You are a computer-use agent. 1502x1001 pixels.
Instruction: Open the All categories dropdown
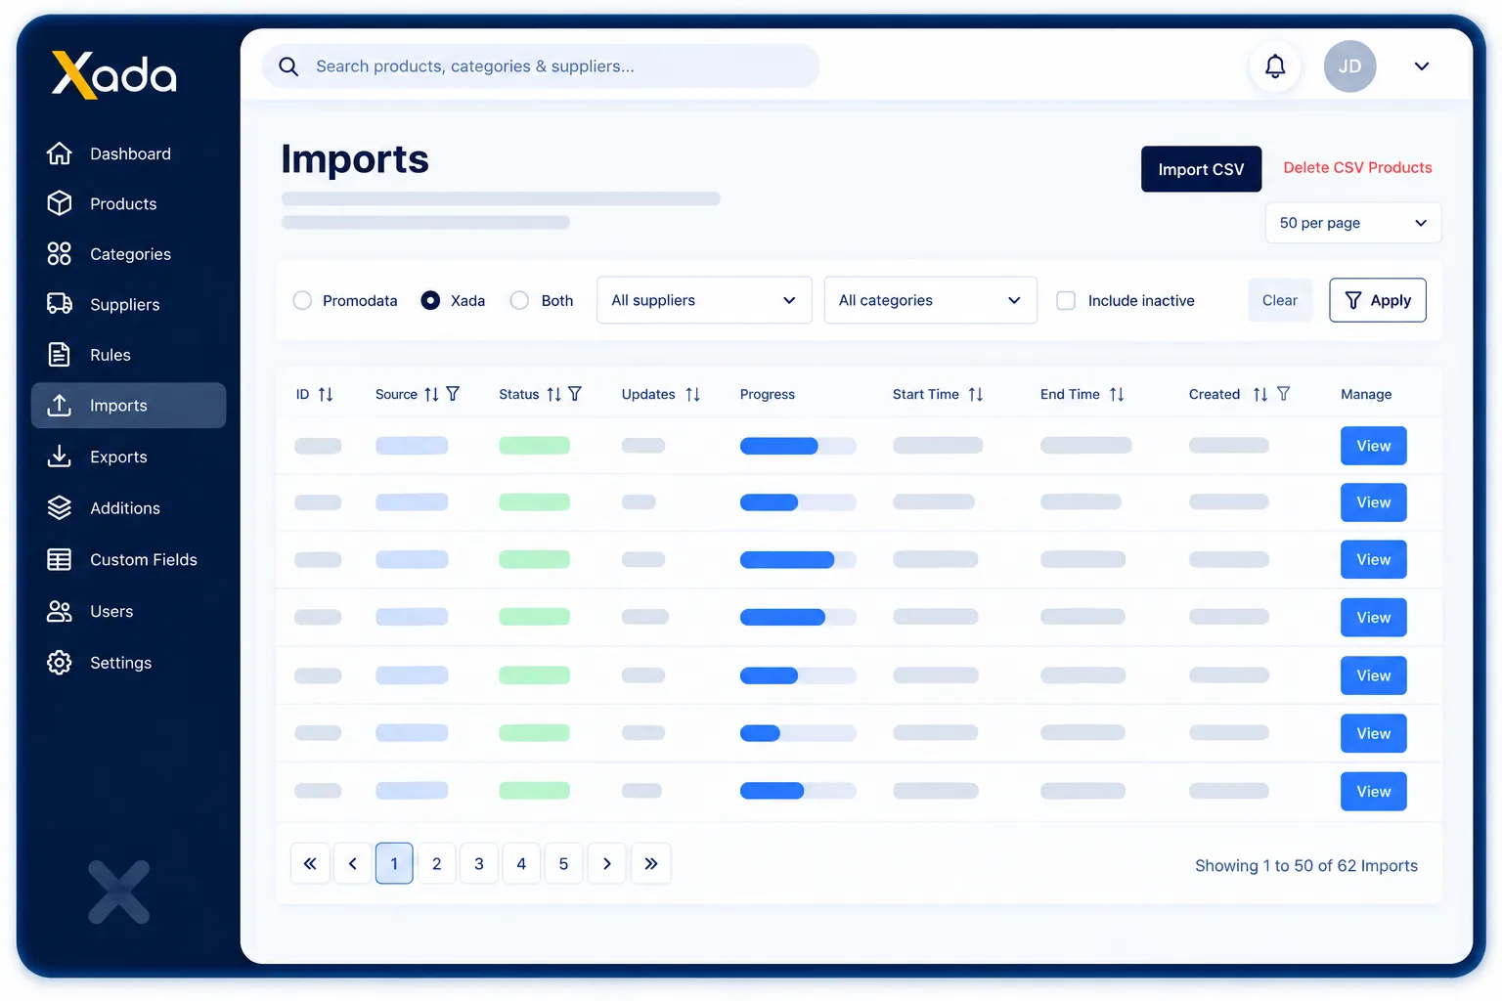(x=930, y=300)
